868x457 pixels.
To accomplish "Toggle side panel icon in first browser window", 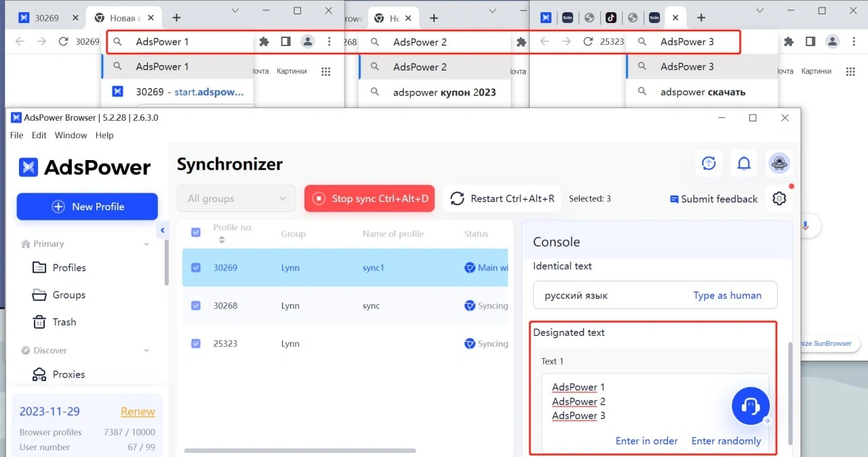I will pos(286,41).
